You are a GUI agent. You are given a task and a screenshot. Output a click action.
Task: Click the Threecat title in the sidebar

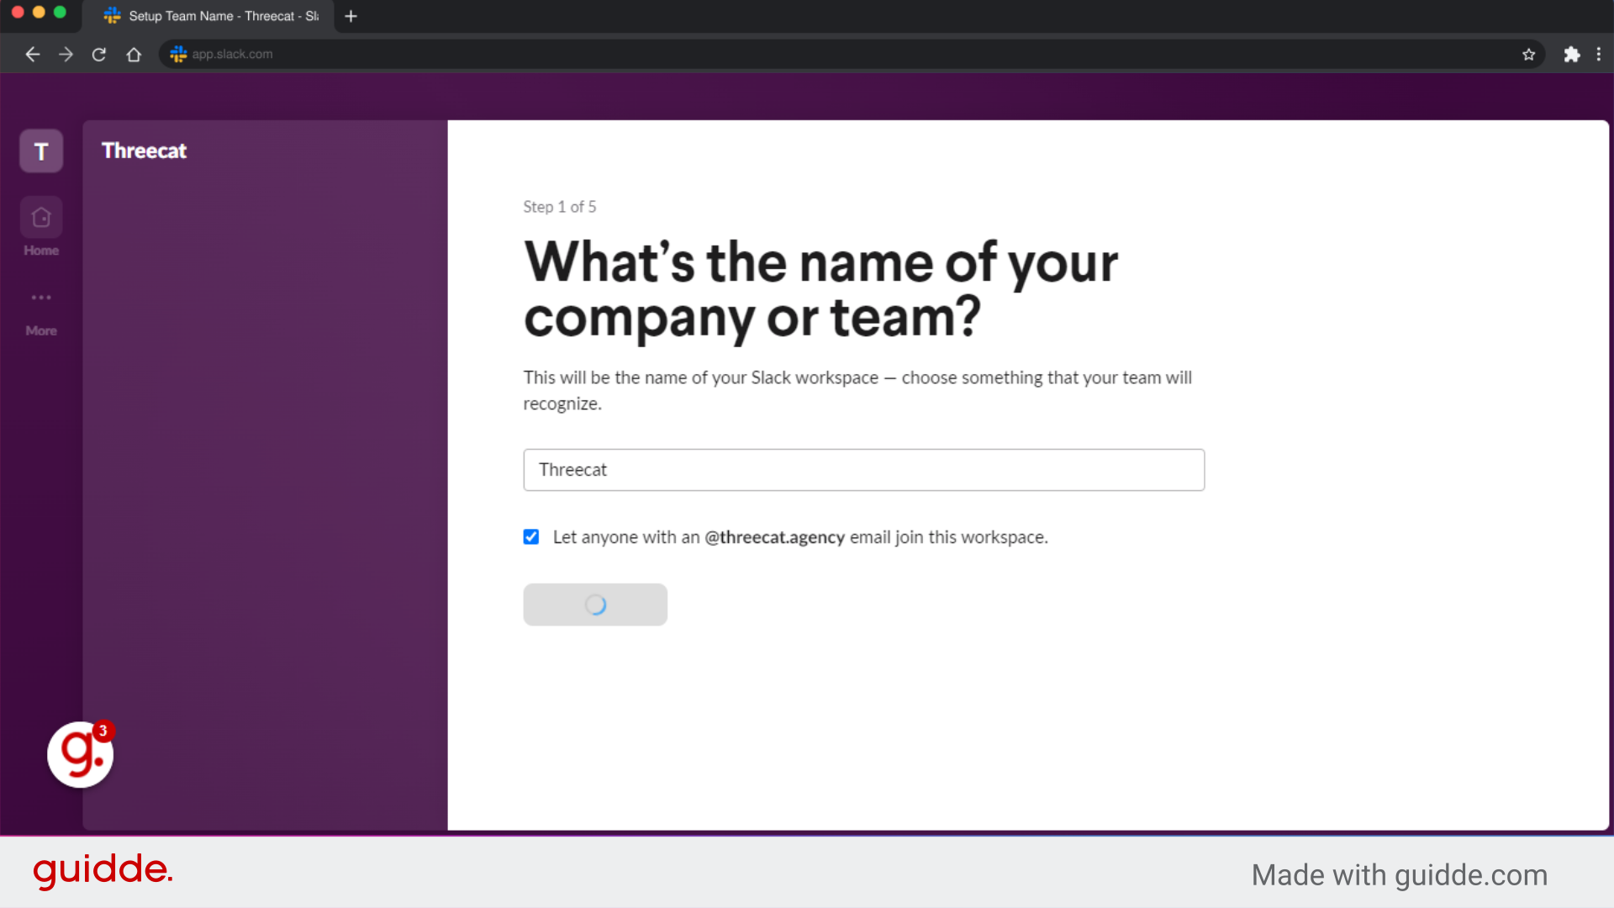click(144, 150)
